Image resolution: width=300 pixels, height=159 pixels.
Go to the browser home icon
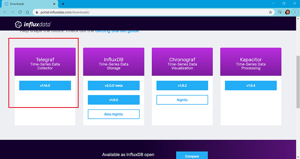tap(28, 12)
